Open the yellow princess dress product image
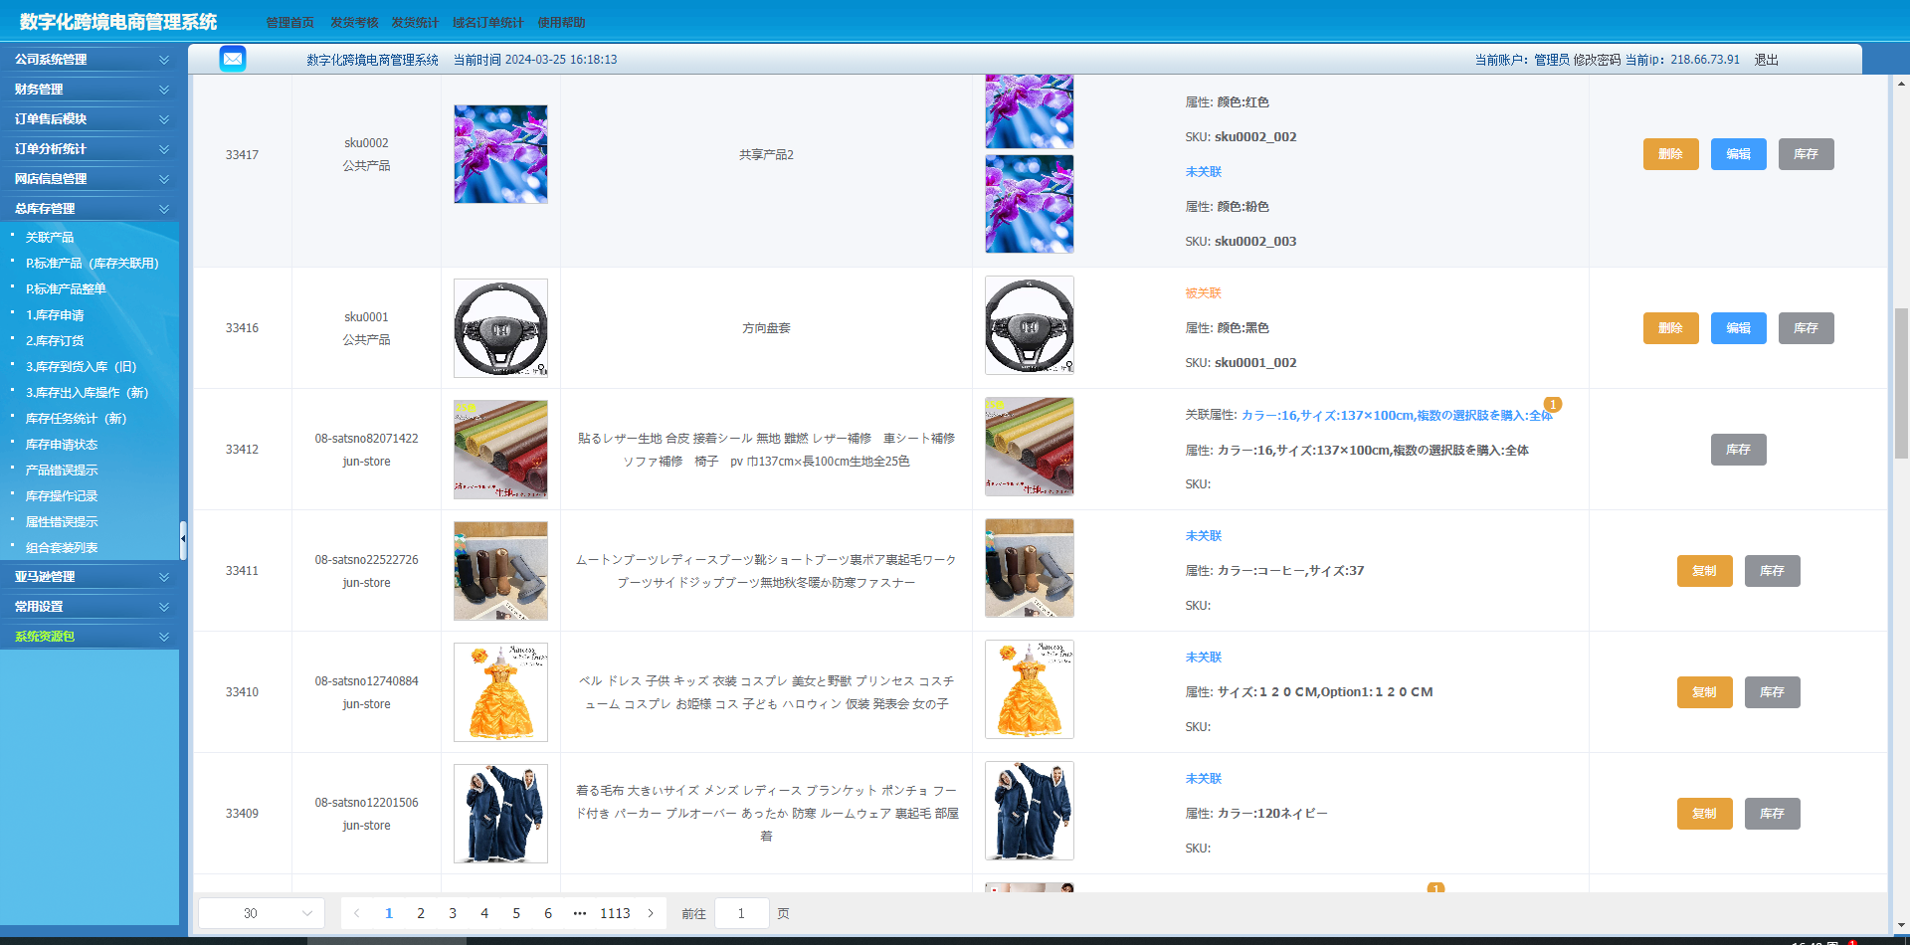Image resolution: width=1910 pixels, height=945 pixels. pos(500,692)
